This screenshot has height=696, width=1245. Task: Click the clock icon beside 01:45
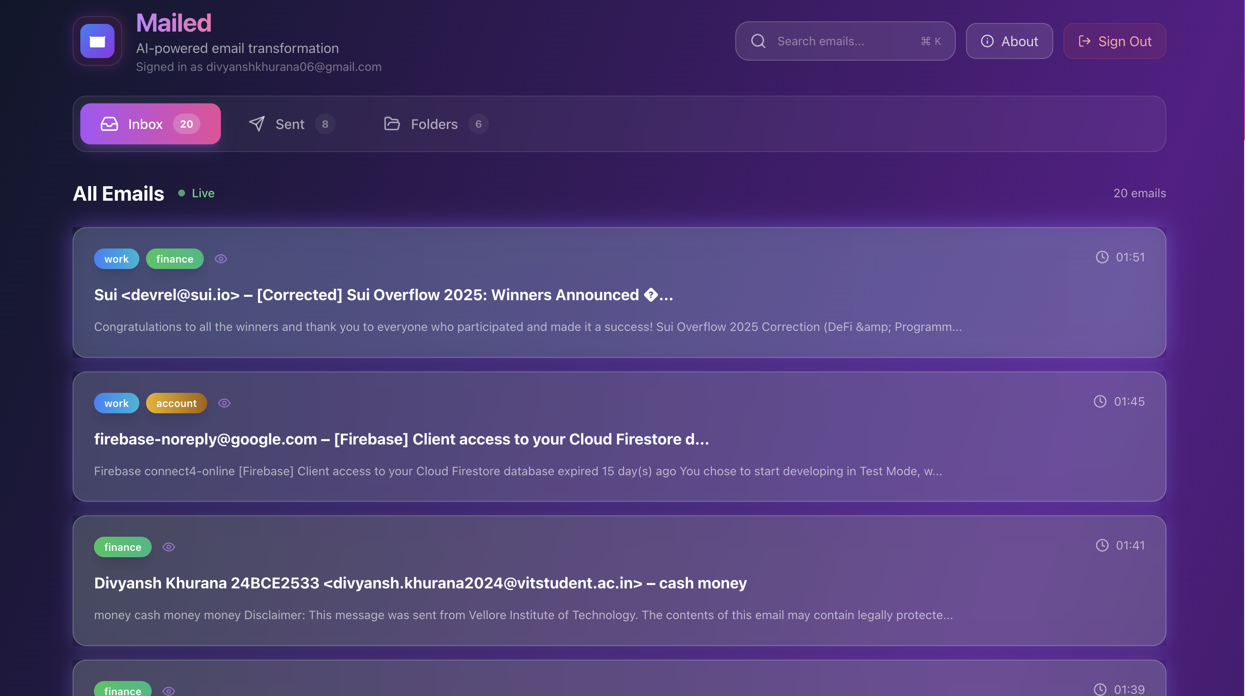pos(1100,401)
